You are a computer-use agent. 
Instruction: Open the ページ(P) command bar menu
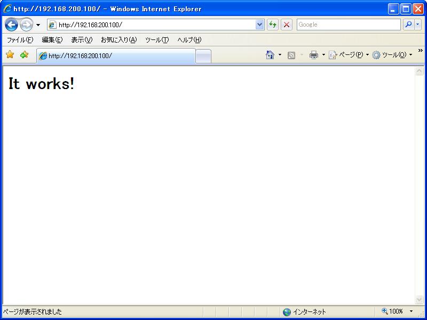tap(349, 55)
